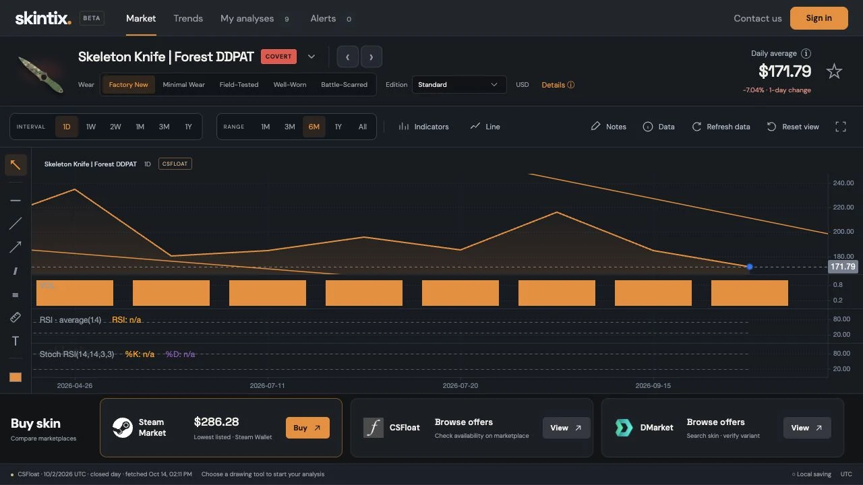Select the text annotation tool
This screenshot has height=485, width=863.
click(16, 341)
